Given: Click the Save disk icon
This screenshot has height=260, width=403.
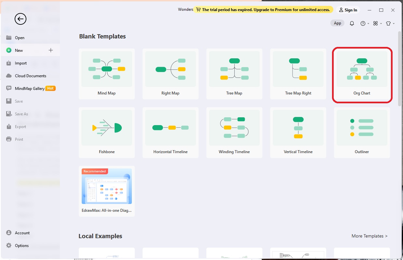Looking at the screenshot, I should tap(9, 101).
